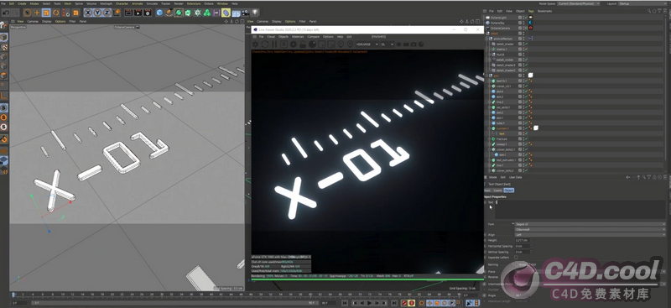This screenshot has height=308, width=671.
Task: Open the Cube primitive object icon
Action: point(159,13)
